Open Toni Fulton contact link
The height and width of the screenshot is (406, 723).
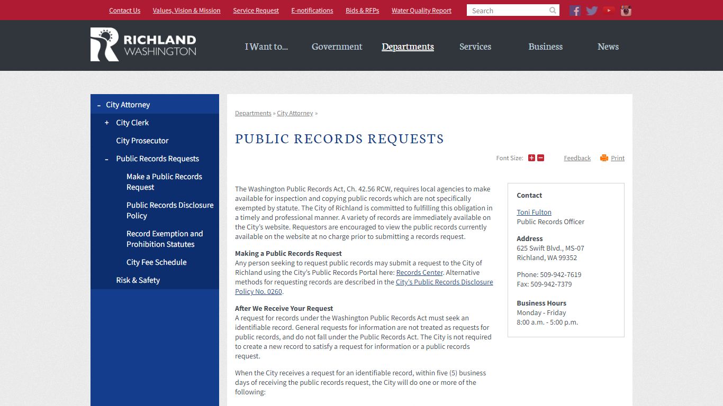(x=534, y=212)
